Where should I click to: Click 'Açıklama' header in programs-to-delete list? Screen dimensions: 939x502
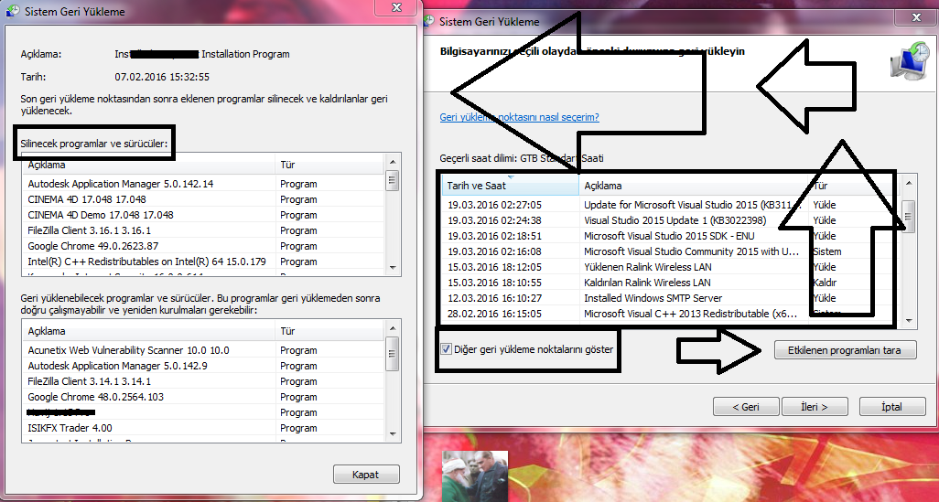(x=148, y=165)
